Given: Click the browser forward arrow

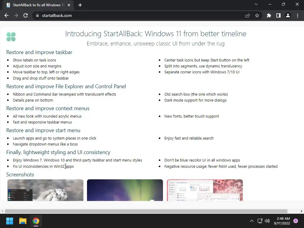Looking at the screenshot, I should click(16, 15).
